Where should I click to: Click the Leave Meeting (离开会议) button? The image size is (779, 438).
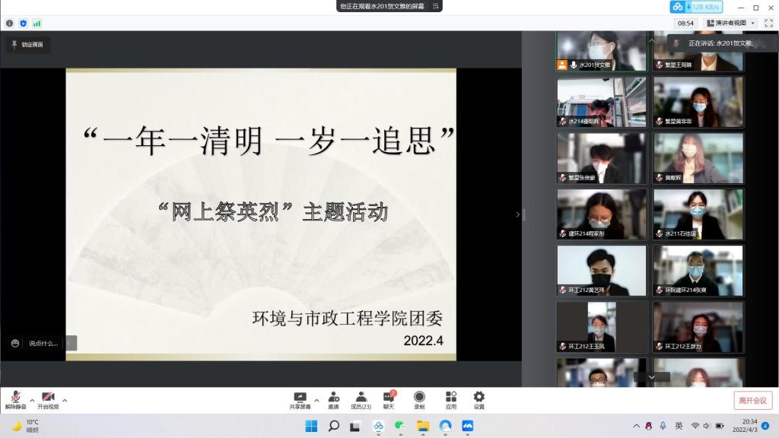(x=752, y=401)
